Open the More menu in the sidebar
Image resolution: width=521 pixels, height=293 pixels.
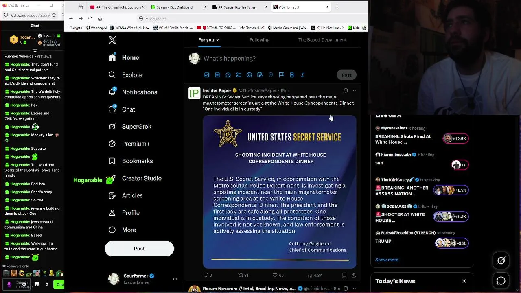point(122,230)
